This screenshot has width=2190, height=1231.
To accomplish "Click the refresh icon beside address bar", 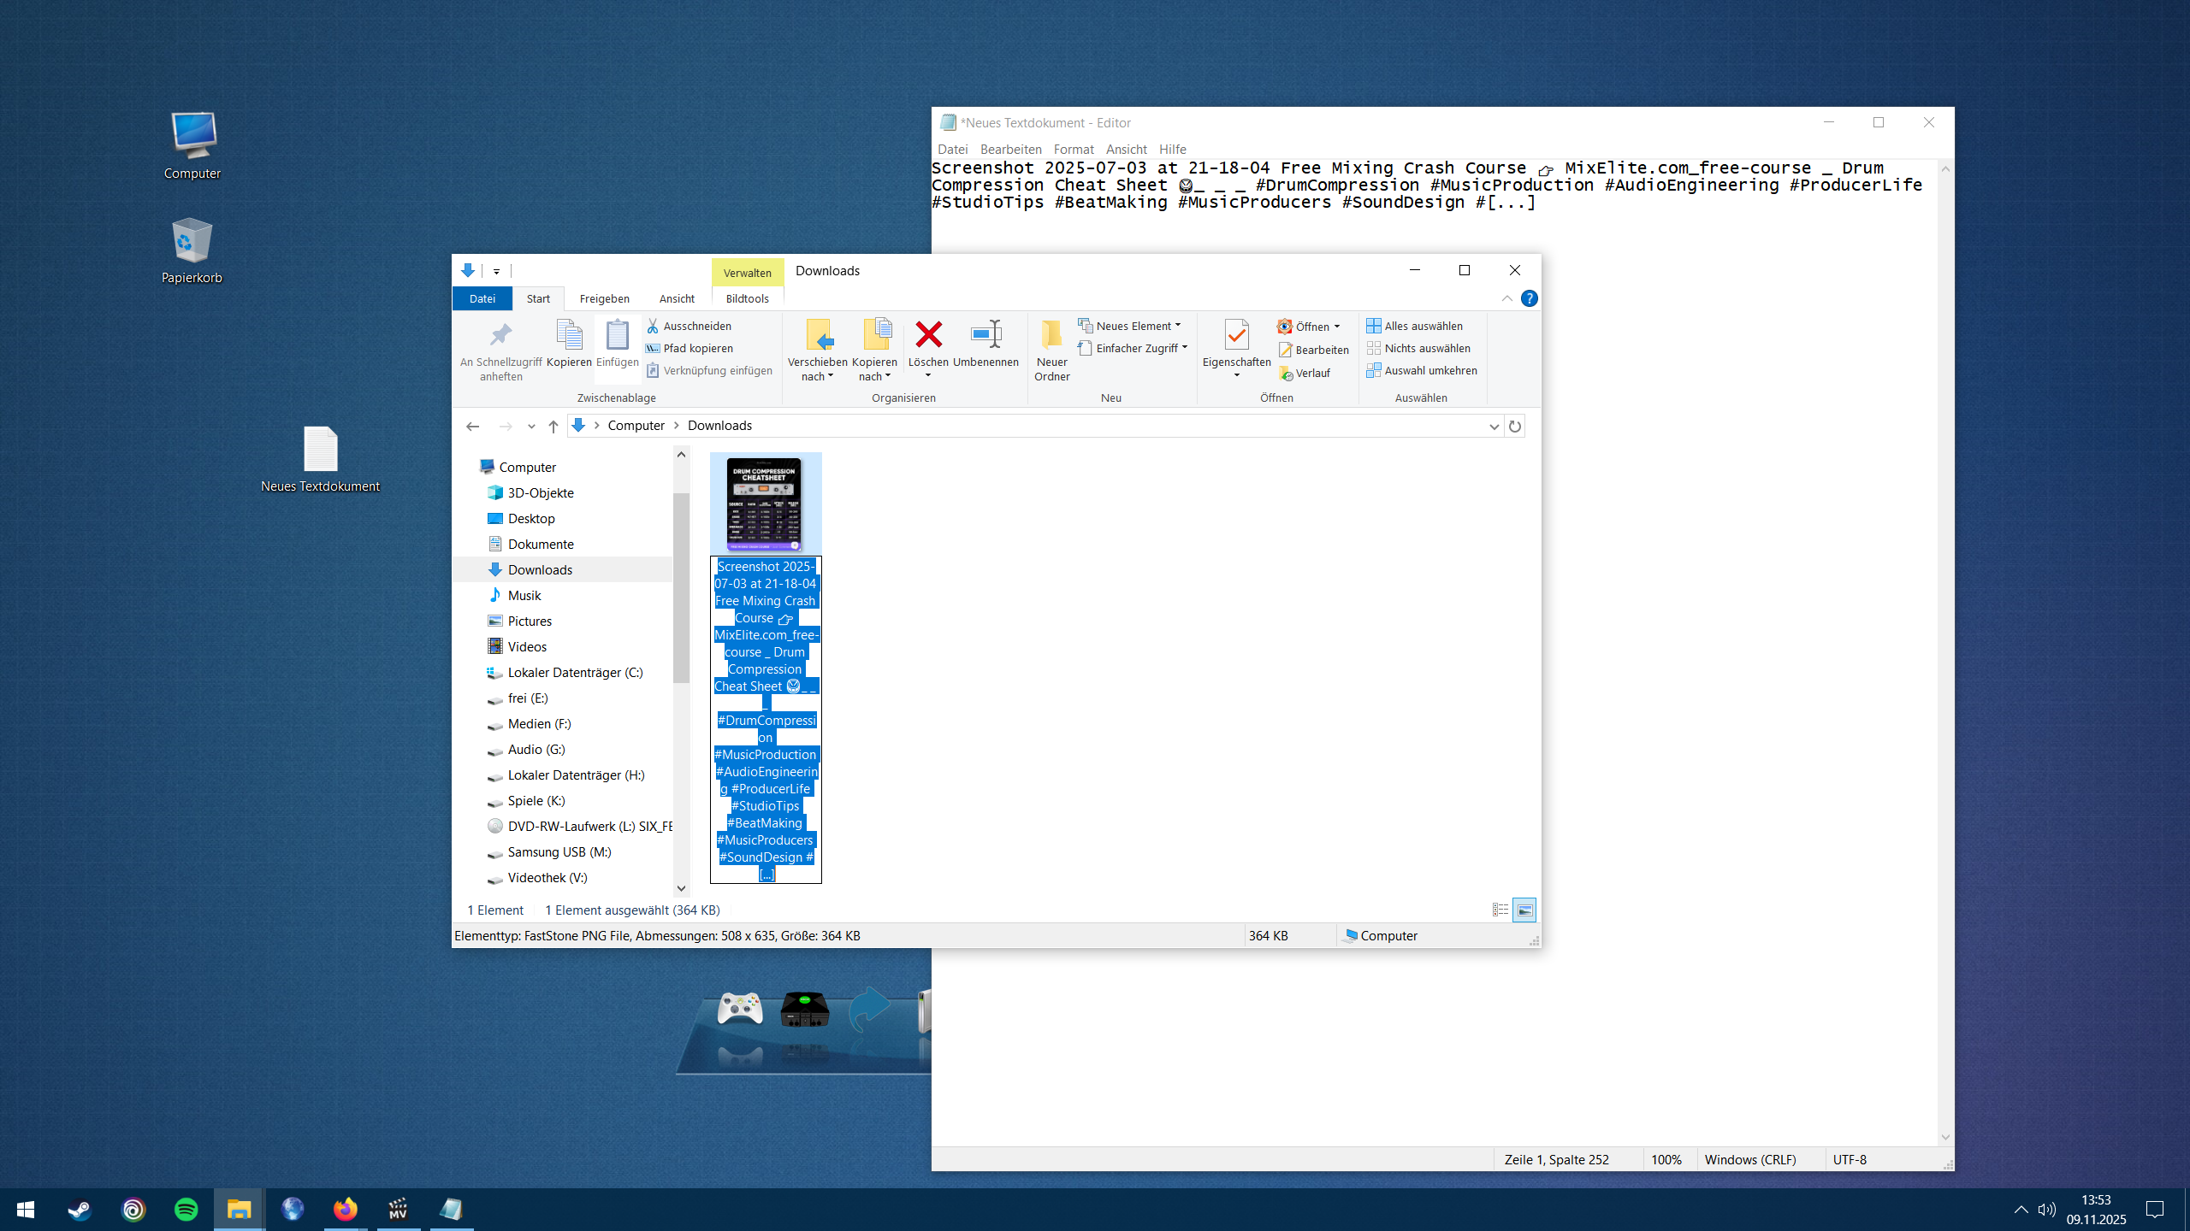I will 1515,426.
